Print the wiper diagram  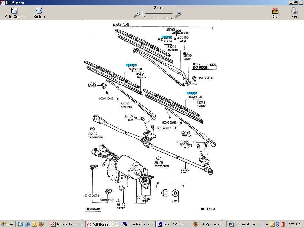[x=294, y=11]
